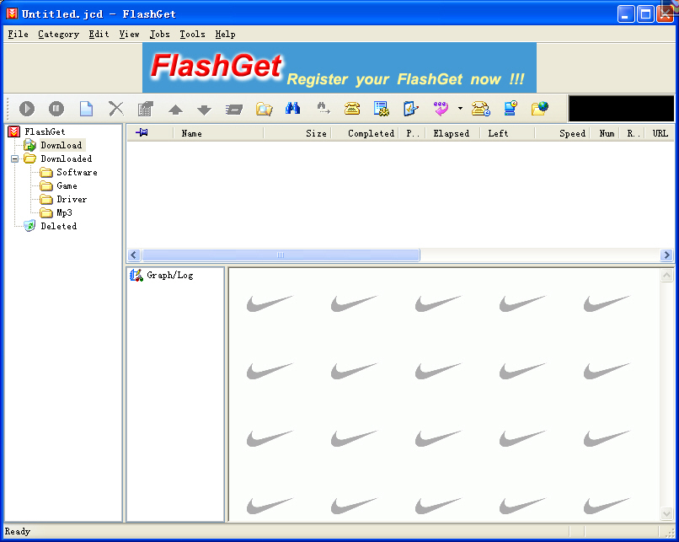This screenshot has width=679, height=542.
Task: Open the Edit menu
Action: pyautogui.click(x=99, y=35)
